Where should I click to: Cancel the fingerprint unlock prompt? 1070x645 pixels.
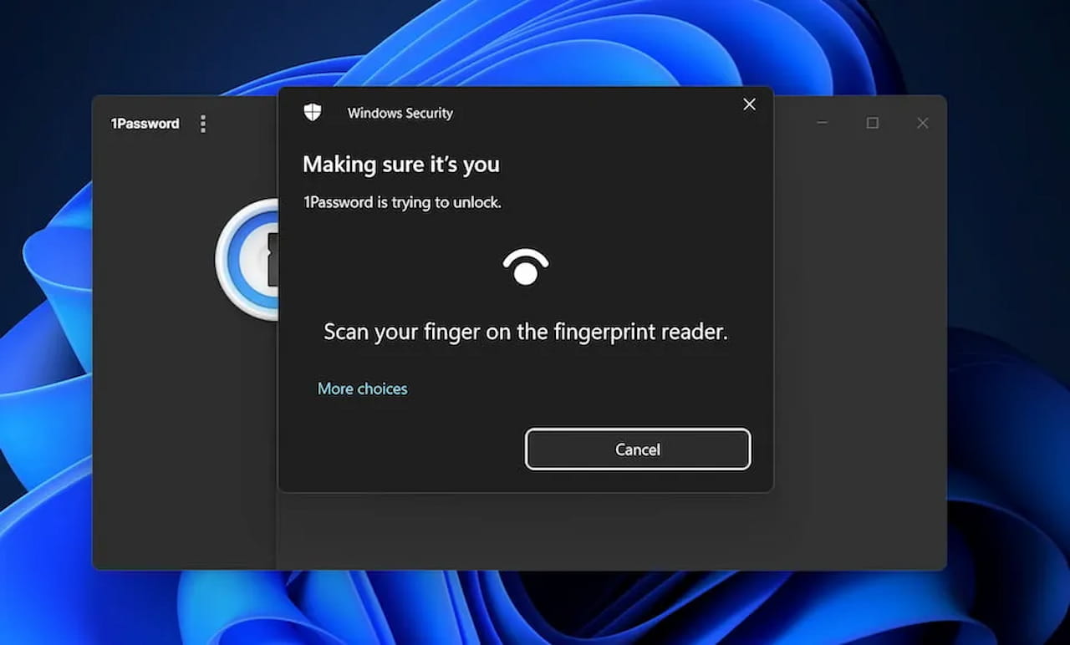(x=638, y=449)
